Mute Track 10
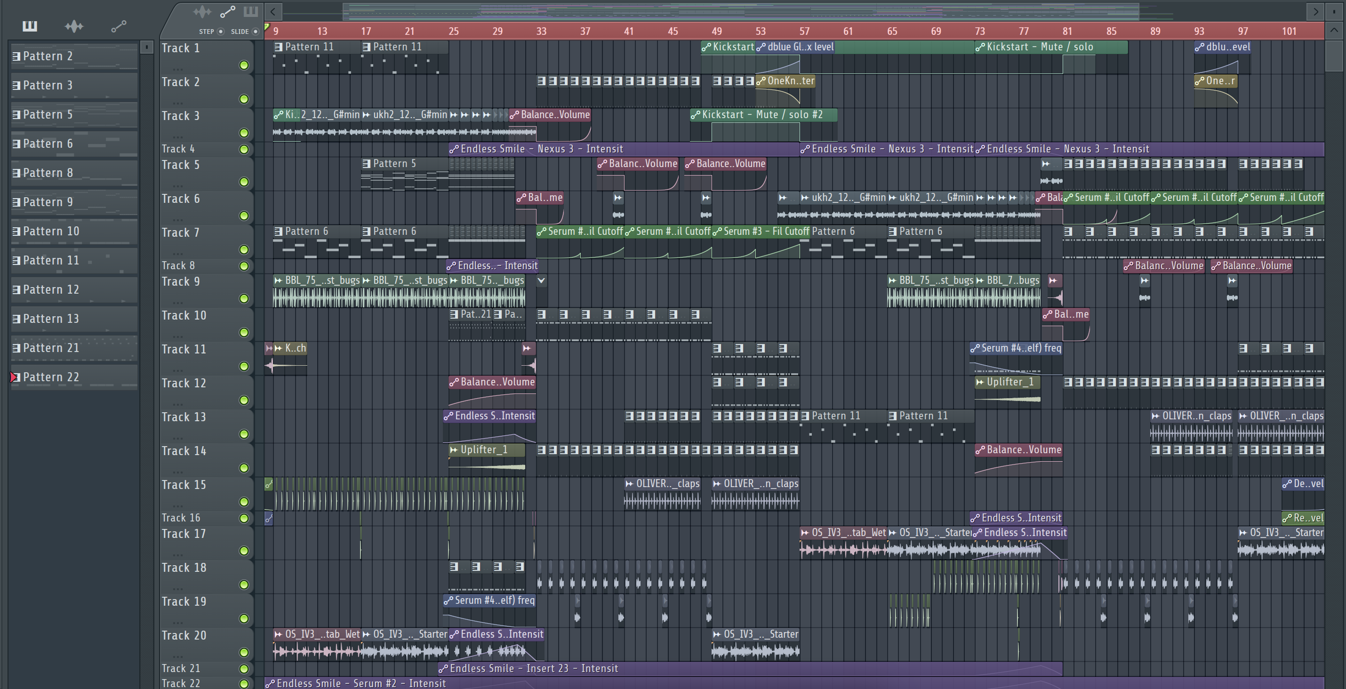The image size is (1346, 689). 243,332
